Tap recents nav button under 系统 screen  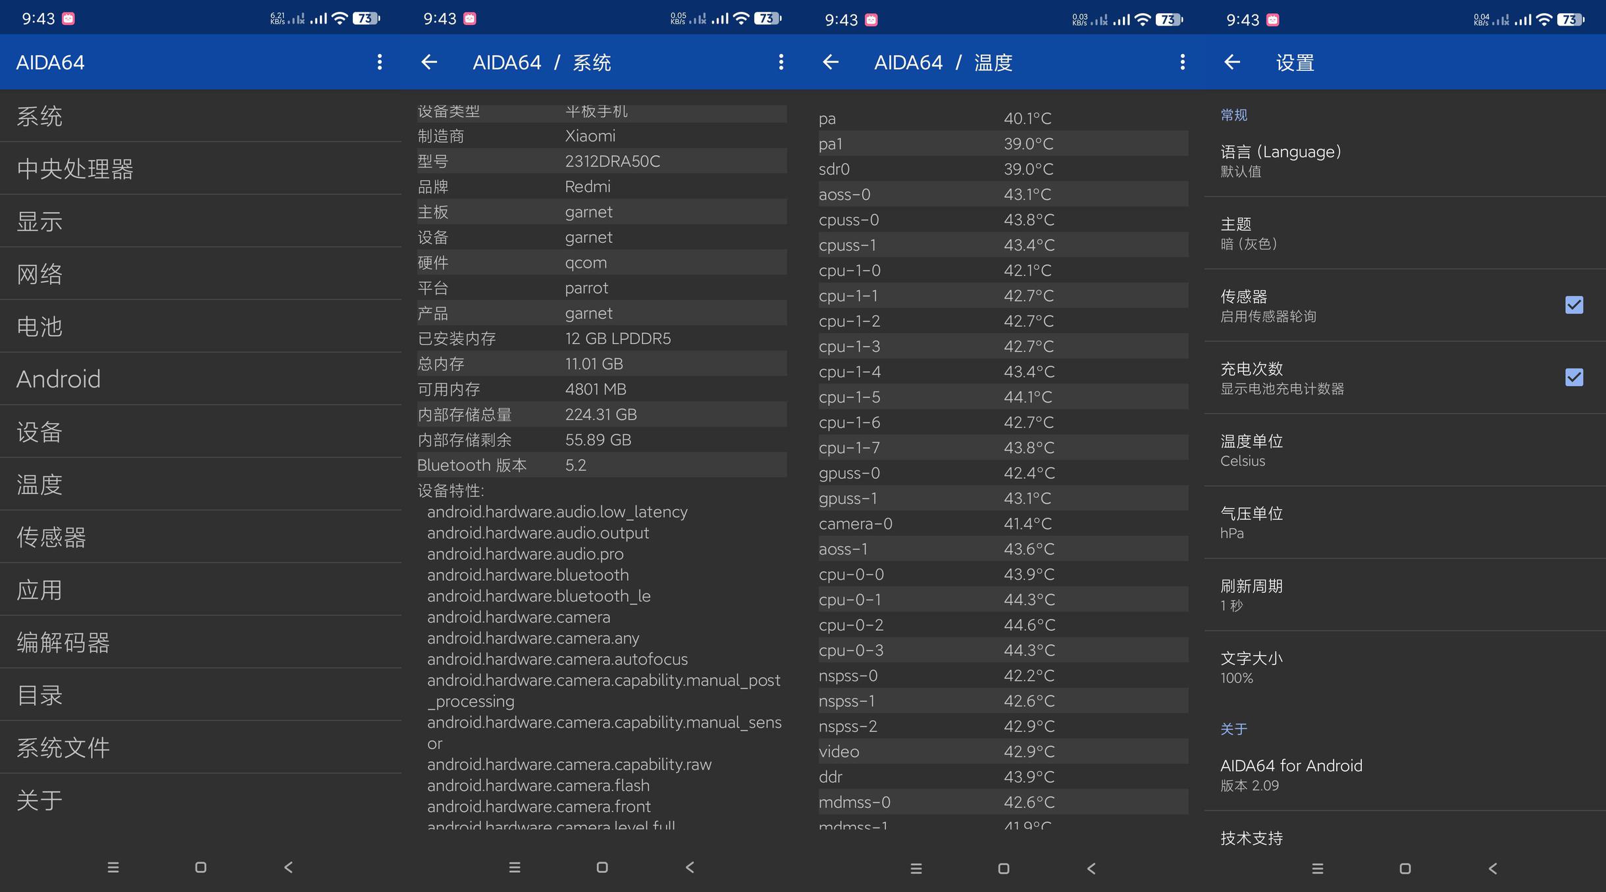click(x=515, y=868)
